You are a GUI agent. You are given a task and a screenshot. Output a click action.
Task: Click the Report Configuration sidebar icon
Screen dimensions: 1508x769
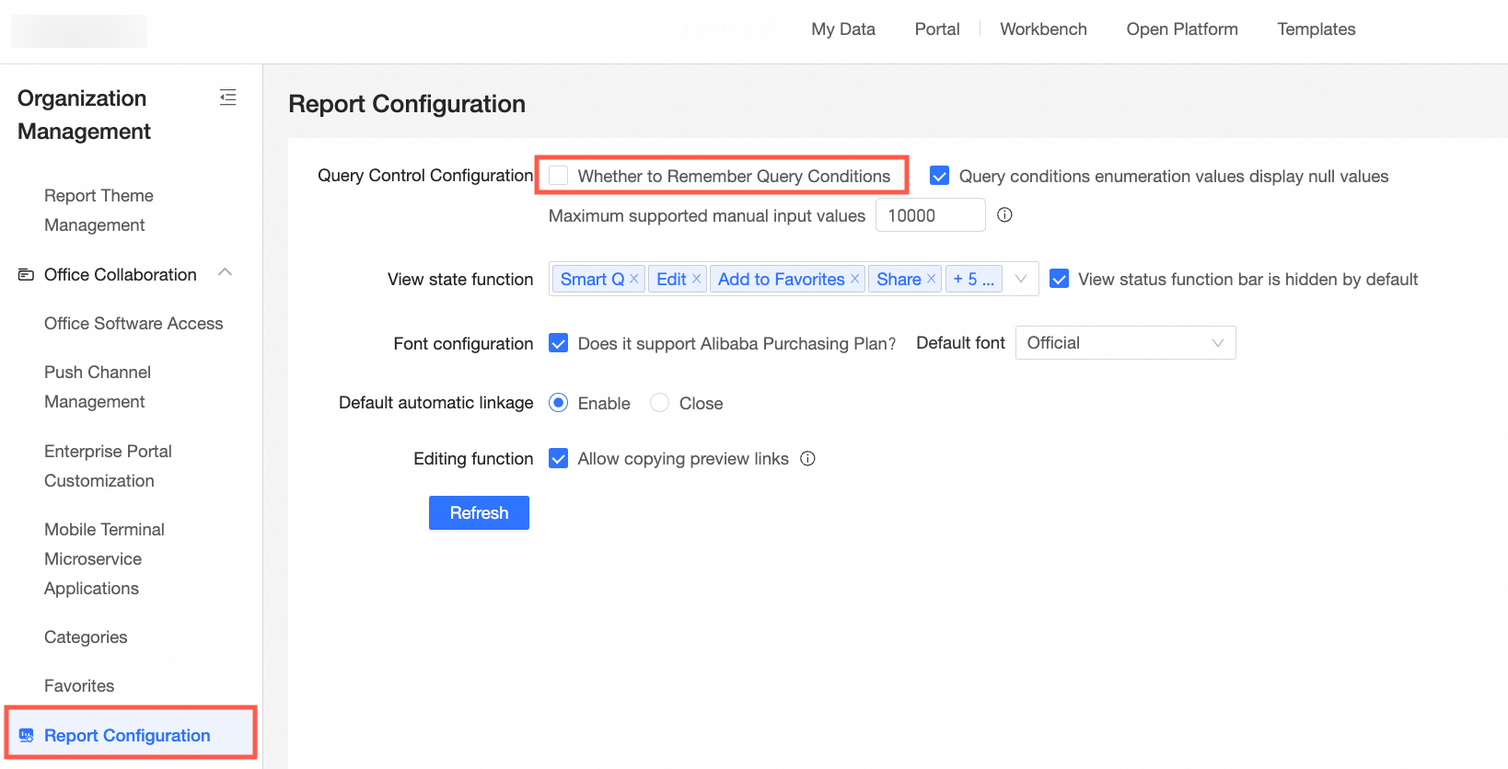26,735
